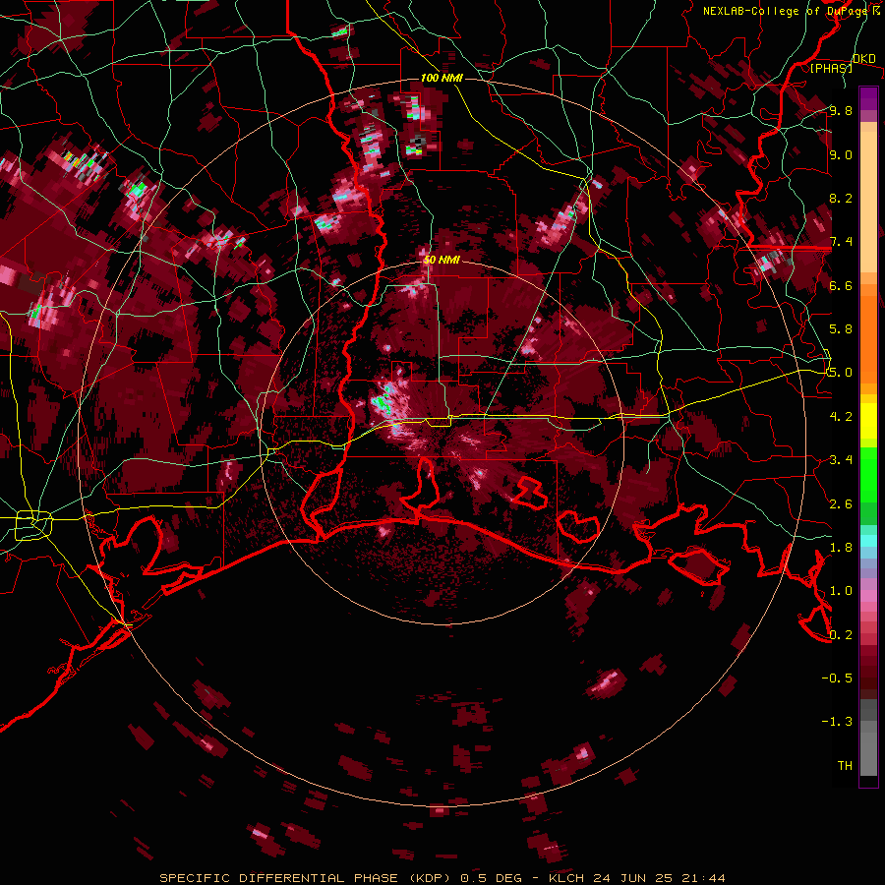This screenshot has height=885, width=885.
Task: Click the purple top segment of the color bar
Action: (x=868, y=98)
